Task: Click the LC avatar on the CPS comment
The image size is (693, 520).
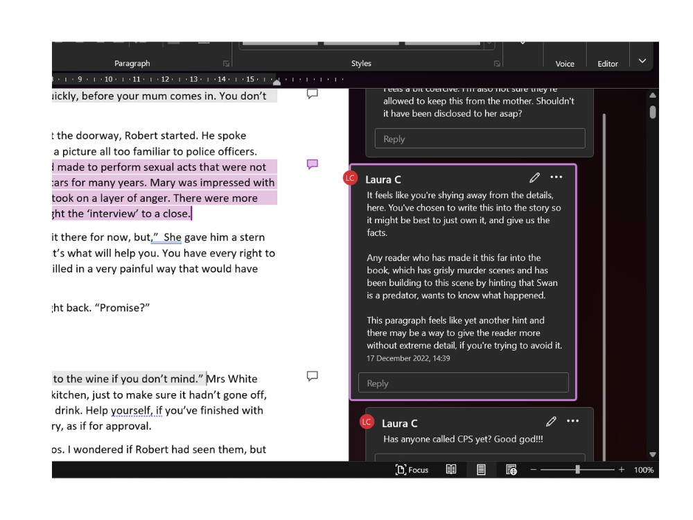Action: click(367, 422)
